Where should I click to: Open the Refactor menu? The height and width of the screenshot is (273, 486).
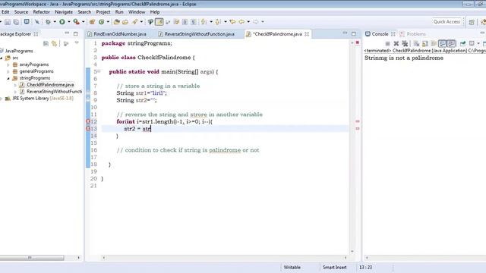point(42,12)
